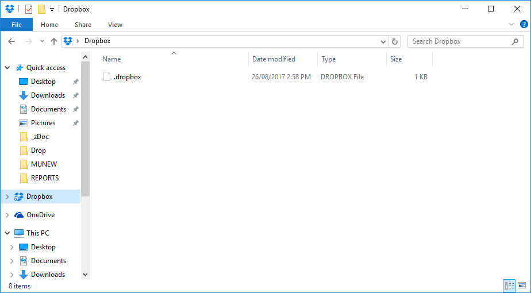Screen dimensions: 531x293
Task: Expand the ribbon with the chevron
Action: coord(511,24)
